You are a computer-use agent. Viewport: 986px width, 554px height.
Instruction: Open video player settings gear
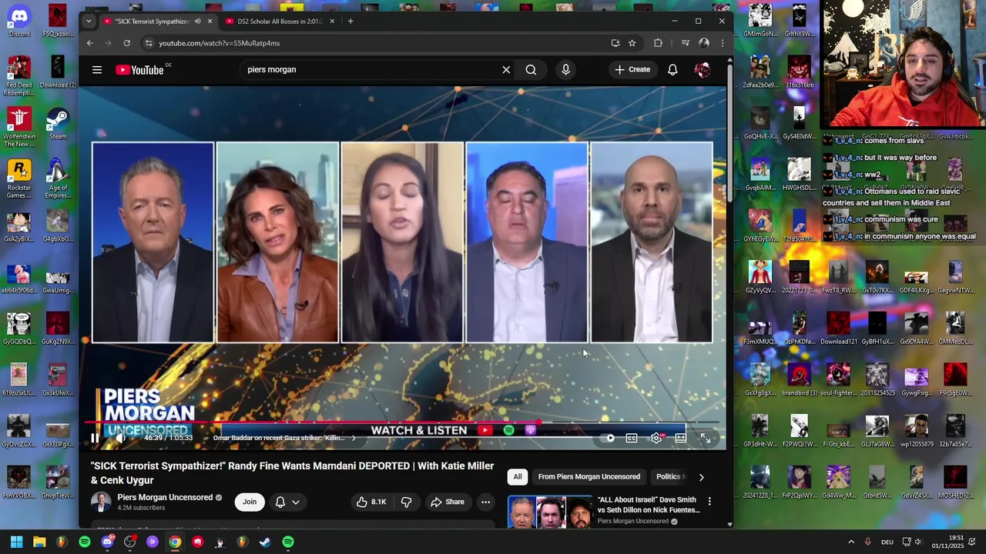(x=656, y=438)
